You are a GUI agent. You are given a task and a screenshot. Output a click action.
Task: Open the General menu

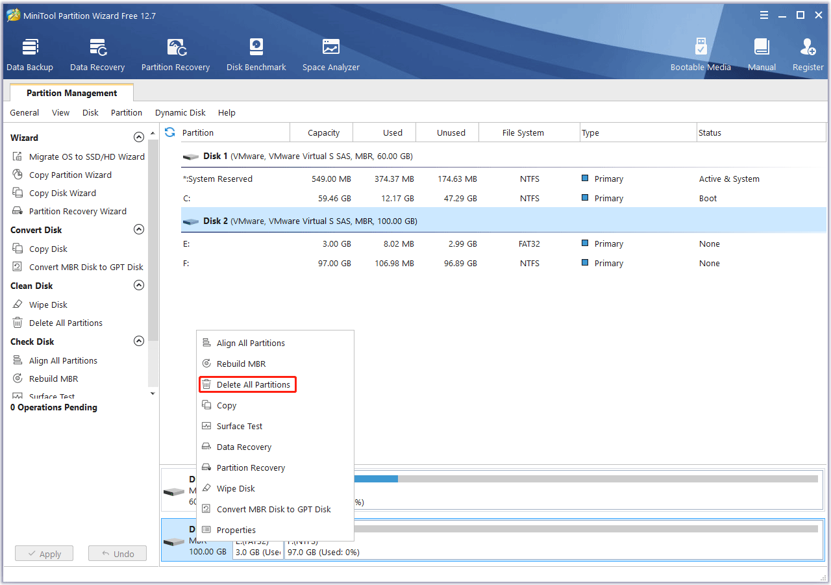25,112
